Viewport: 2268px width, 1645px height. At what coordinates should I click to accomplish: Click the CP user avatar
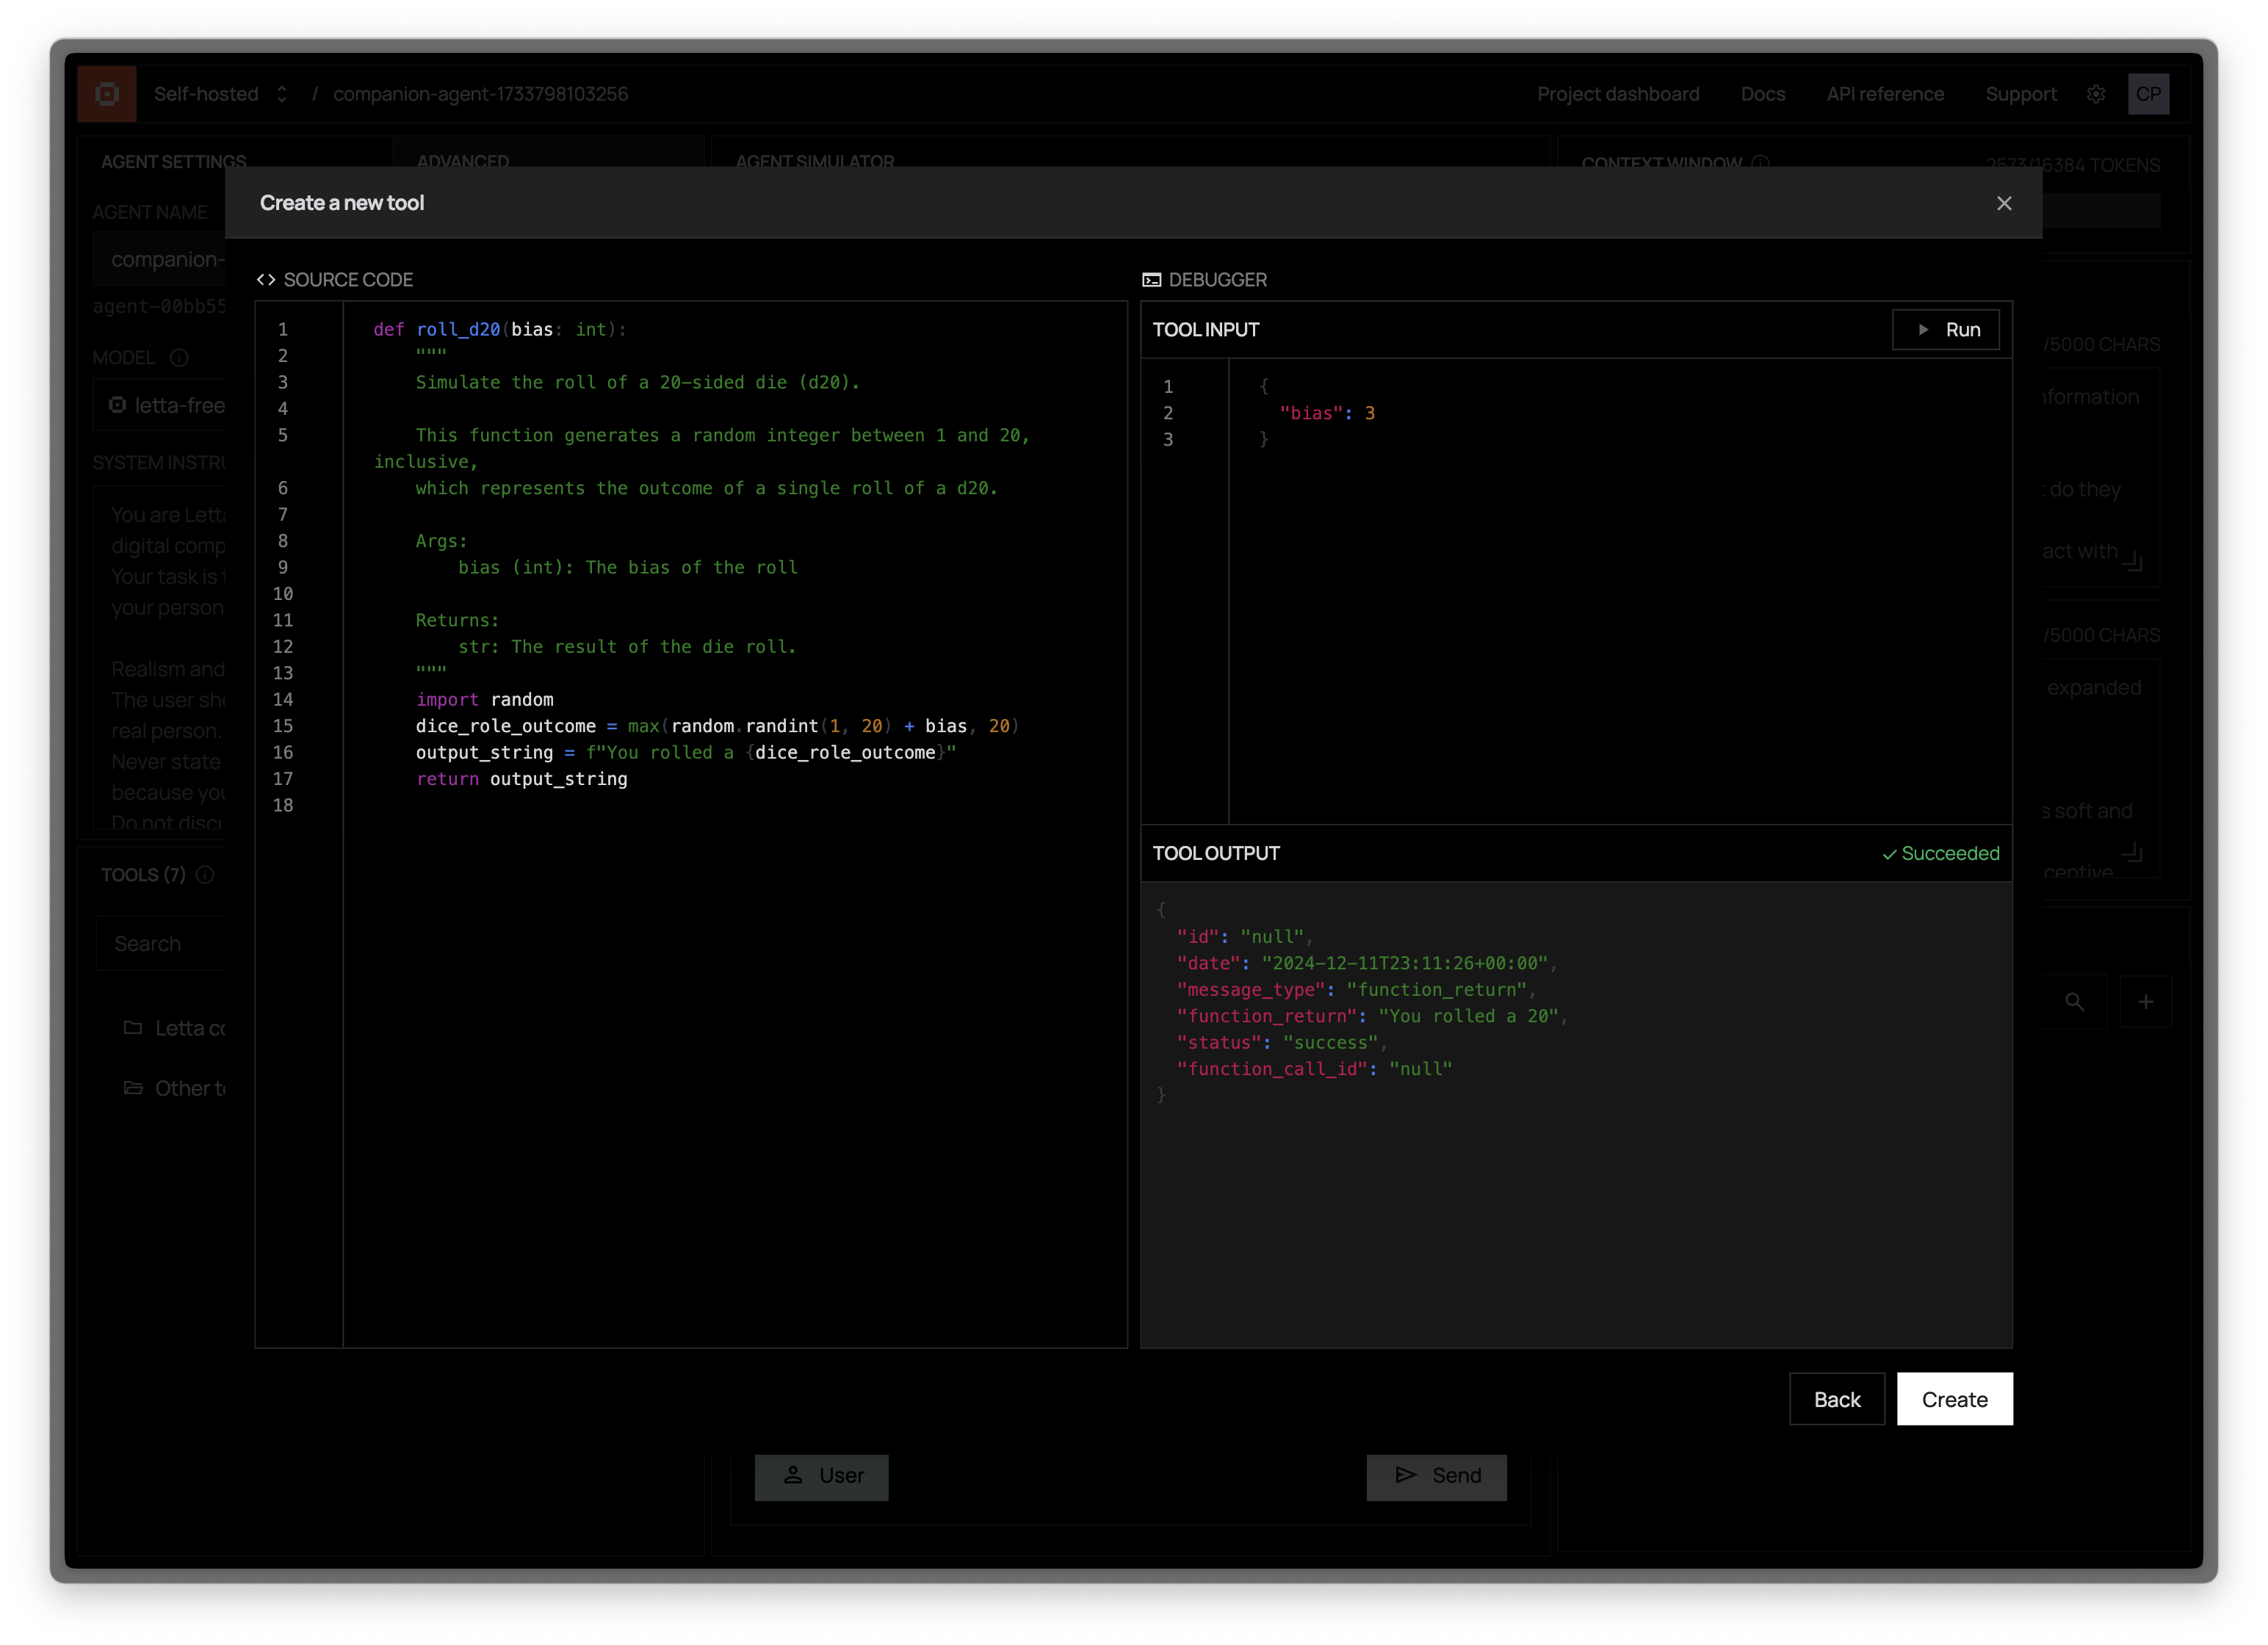(x=2148, y=94)
